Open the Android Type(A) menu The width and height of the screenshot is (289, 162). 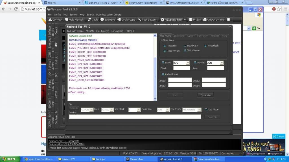[x=75, y=31]
